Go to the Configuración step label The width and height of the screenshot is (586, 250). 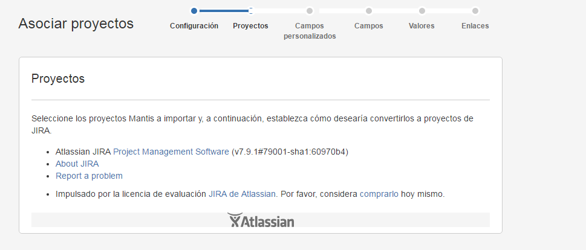[x=194, y=26]
